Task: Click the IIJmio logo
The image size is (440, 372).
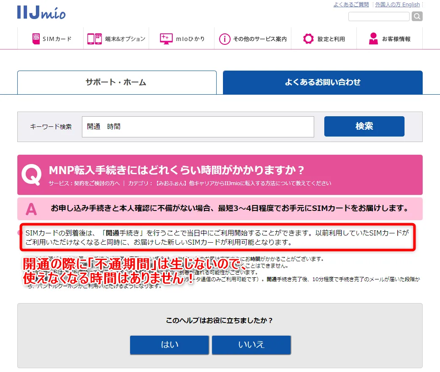Action: coord(41,12)
